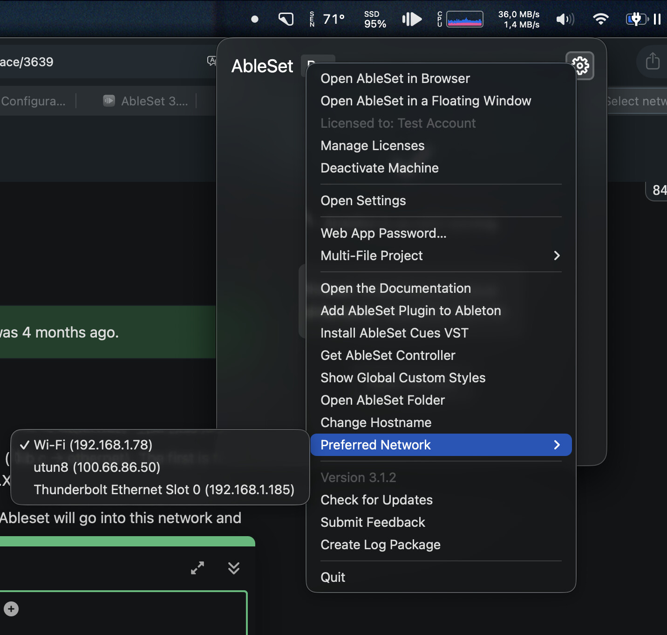667x635 pixels.
Task: Choose Show Global Custom Styles
Action: pyautogui.click(x=441, y=378)
